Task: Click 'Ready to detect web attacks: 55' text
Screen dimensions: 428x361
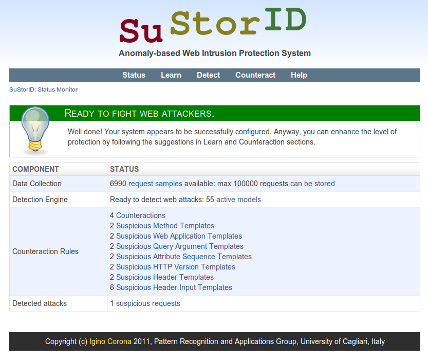Action: click(x=162, y=200)
